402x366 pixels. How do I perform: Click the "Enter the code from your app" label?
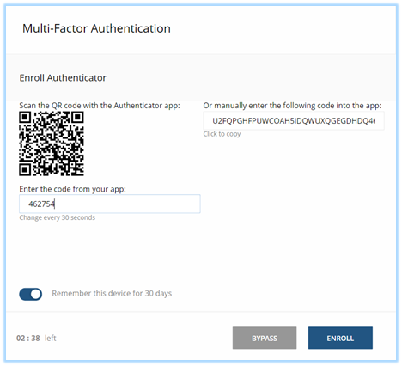pos(72,189)
